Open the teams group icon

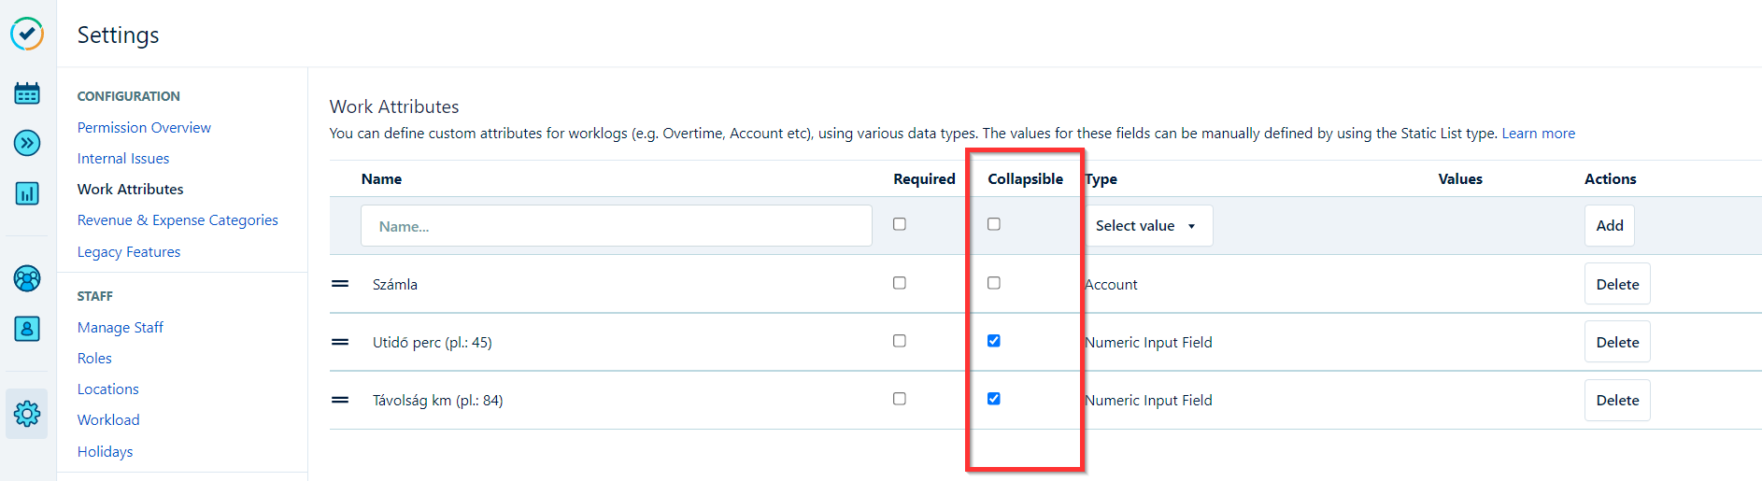point(27,278)
